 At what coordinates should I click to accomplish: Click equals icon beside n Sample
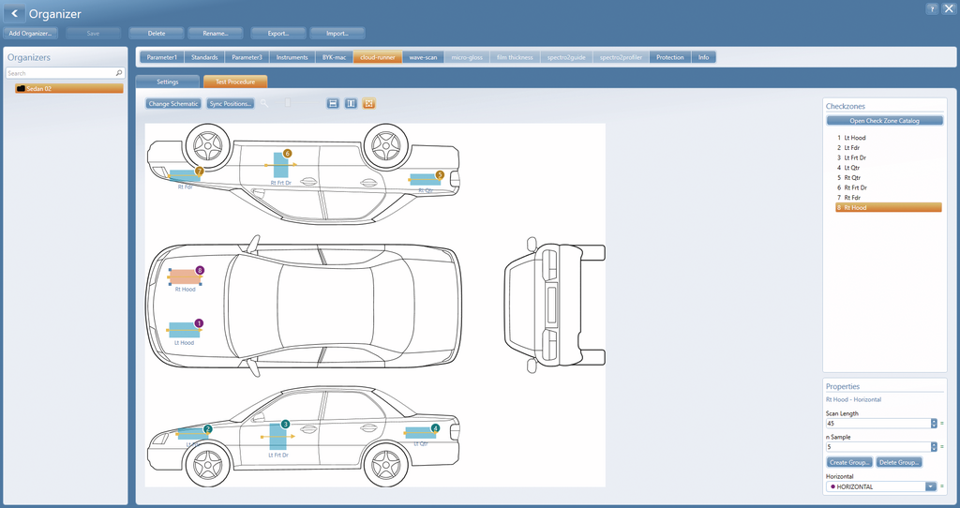click(942, 447)
